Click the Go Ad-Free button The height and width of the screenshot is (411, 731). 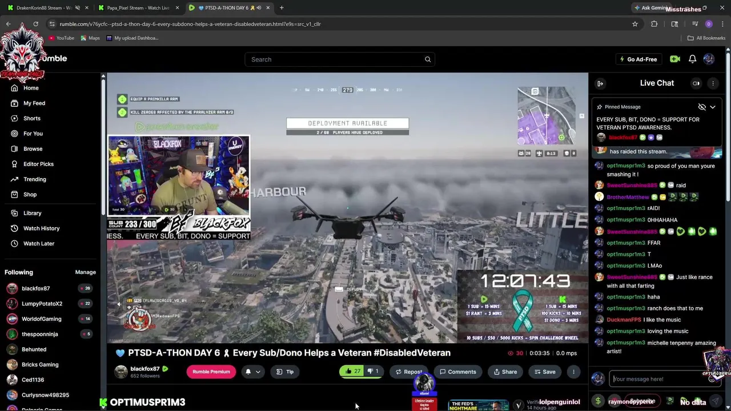click(x=638, y=59)
